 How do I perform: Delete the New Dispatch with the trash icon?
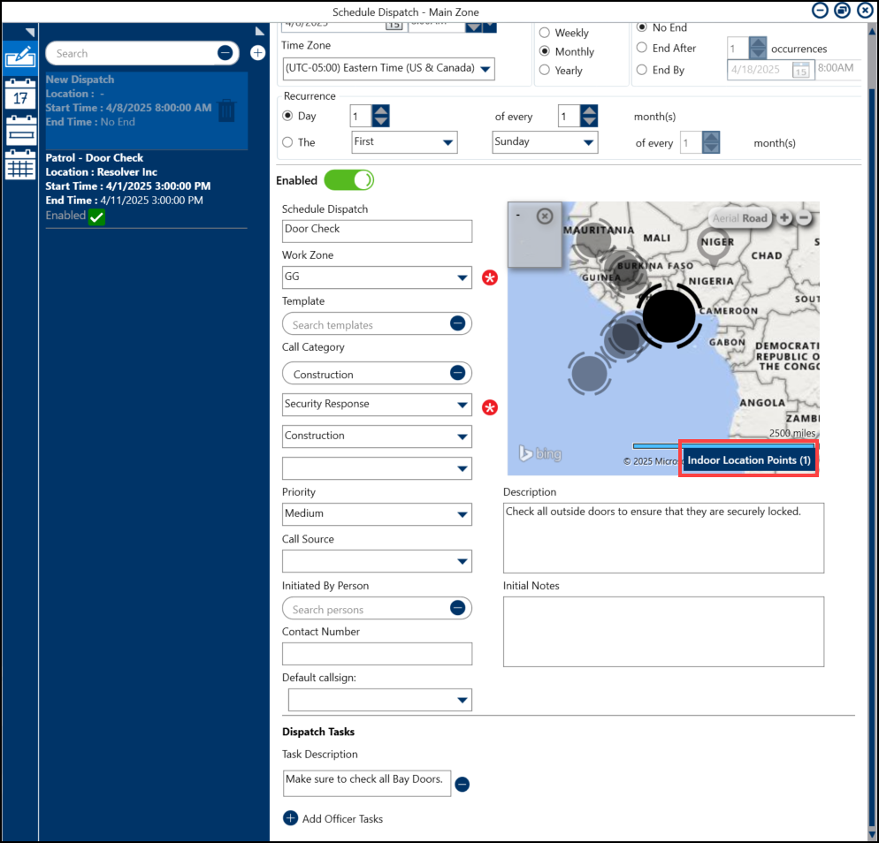click(227, 110)
